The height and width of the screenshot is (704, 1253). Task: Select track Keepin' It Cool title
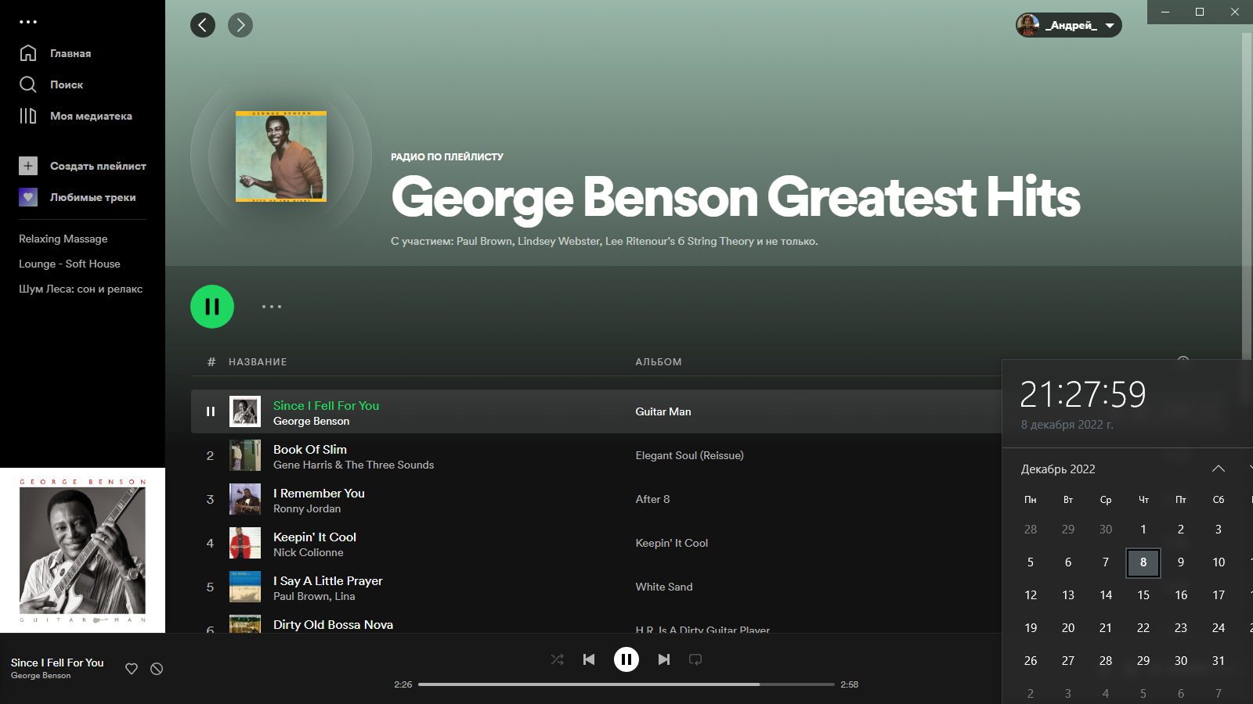(x=315, y=537)
